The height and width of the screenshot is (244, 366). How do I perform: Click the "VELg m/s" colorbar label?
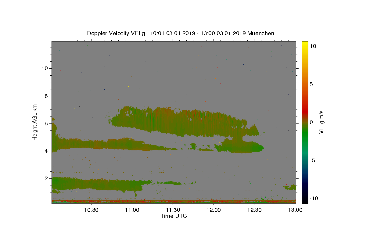coord(321,122)
